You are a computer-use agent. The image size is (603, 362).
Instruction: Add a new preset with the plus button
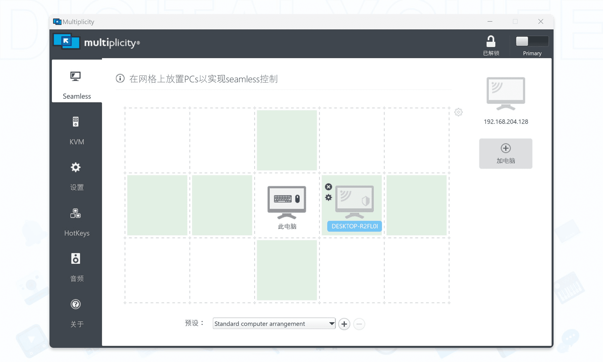[344, 324]
